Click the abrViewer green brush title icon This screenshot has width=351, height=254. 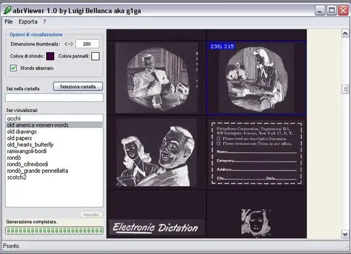[7, 10]
